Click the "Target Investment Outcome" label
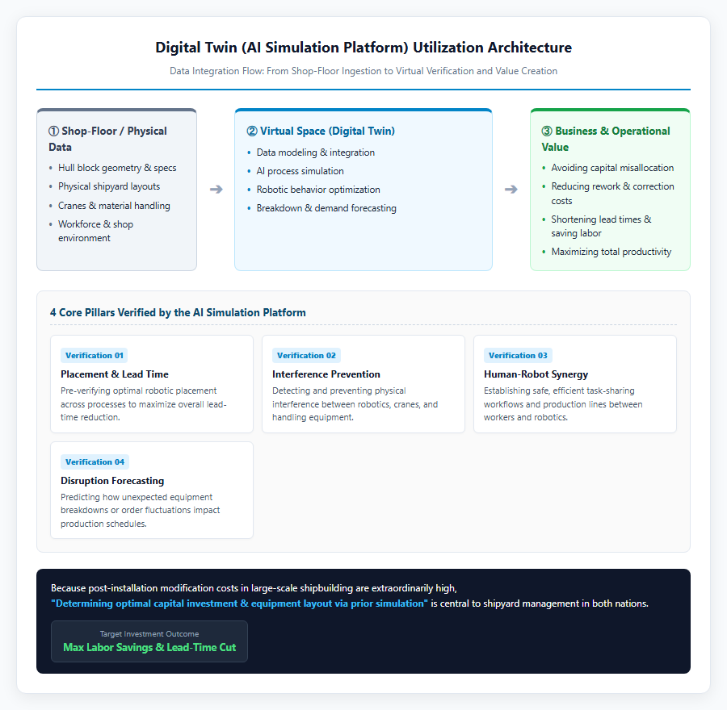727x710 pixels. point(149,634)
